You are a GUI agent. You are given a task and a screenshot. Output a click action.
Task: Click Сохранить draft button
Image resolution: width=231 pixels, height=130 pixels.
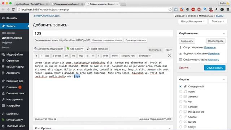[187, 41]
